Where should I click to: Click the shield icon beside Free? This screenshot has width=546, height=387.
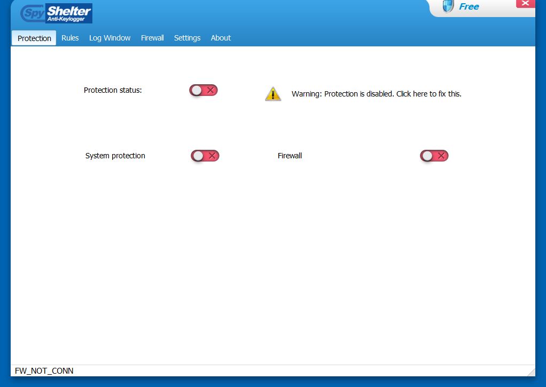pyautogui.click(x=448, y=6)
